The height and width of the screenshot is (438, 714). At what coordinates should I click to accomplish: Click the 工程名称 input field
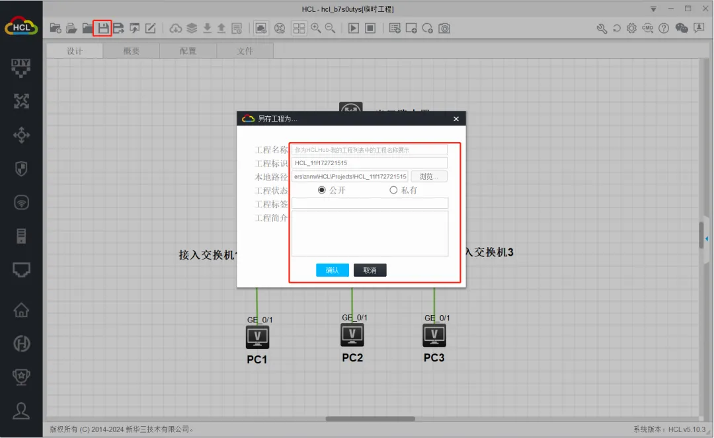tap(370, 150)
